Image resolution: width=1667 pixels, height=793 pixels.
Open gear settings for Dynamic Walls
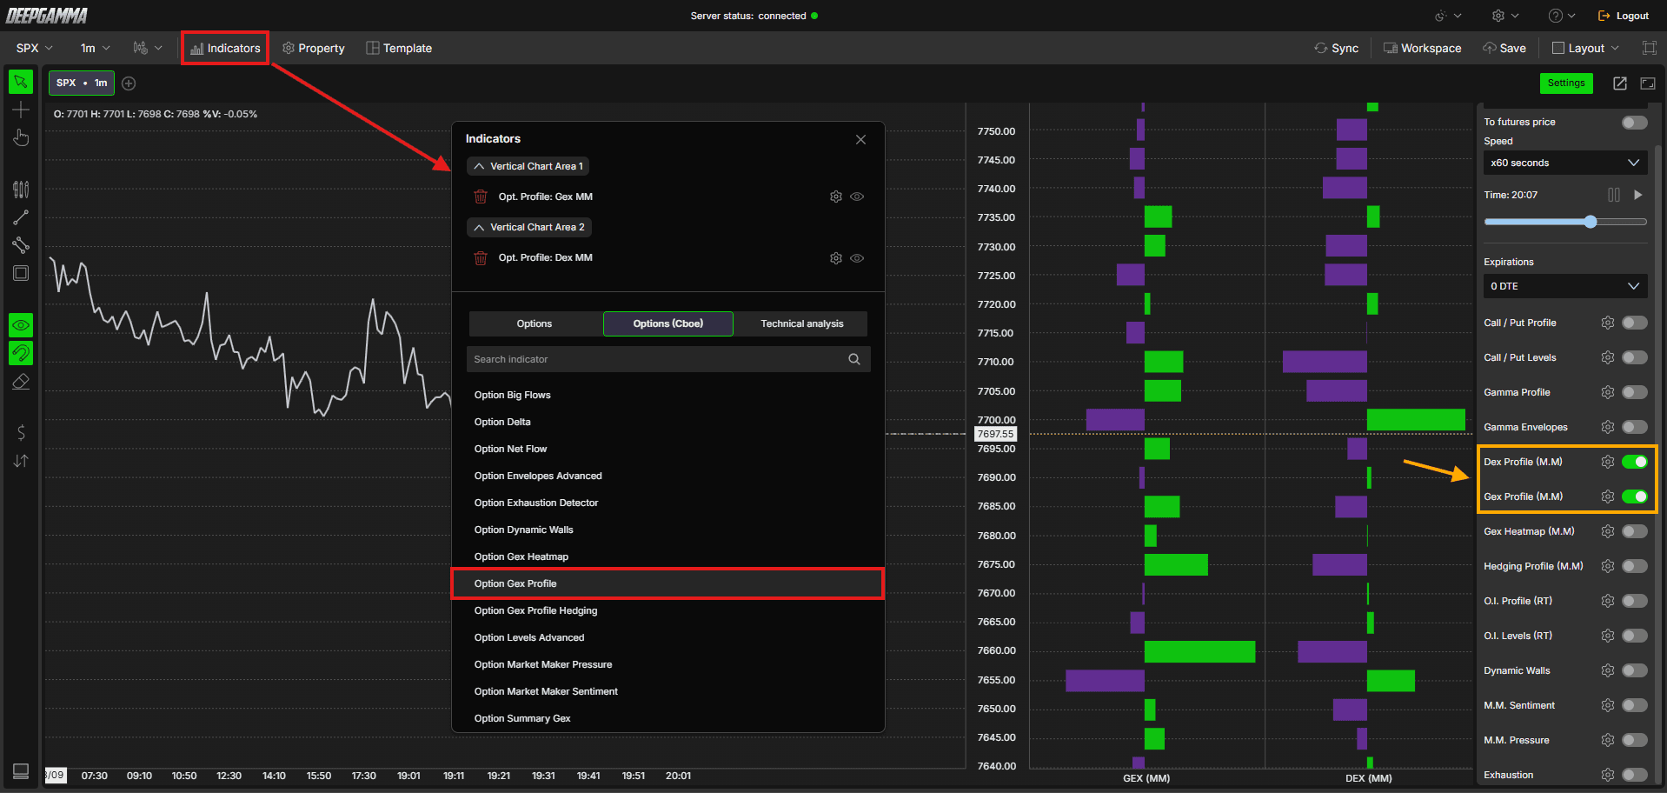point(1608,670)
